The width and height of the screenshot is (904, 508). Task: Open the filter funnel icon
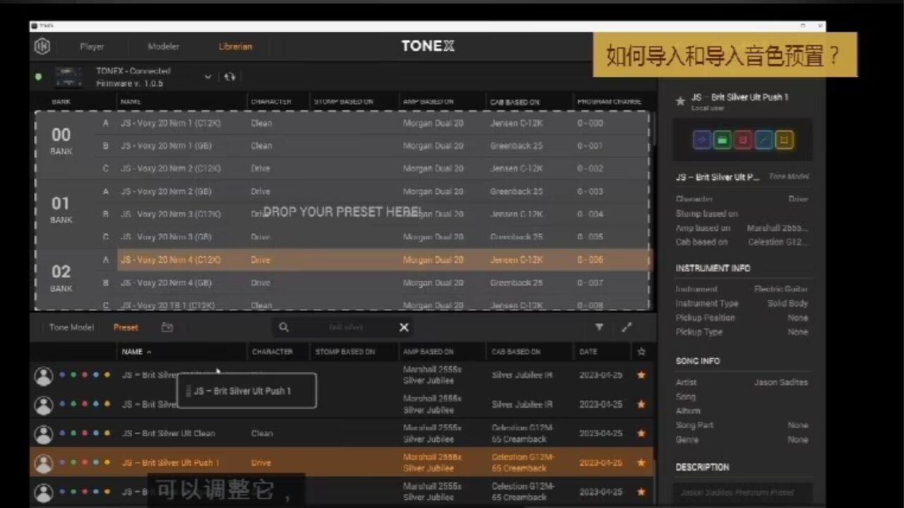pyautogui.click(x=599, y=327)
